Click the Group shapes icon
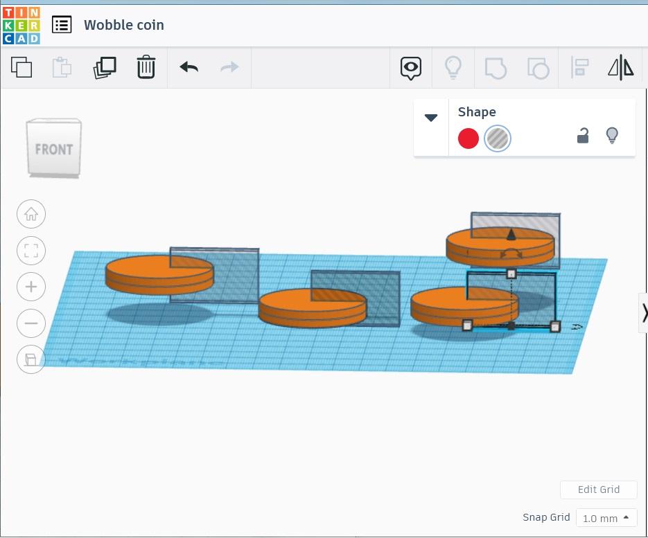This screenshot has width=648, height=538. [x=496, y=68]
